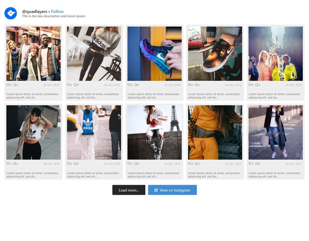Open the blonde woman black cap photo
Image resolution: width=309 pixels, height=241 pixels.
point(34,132)
